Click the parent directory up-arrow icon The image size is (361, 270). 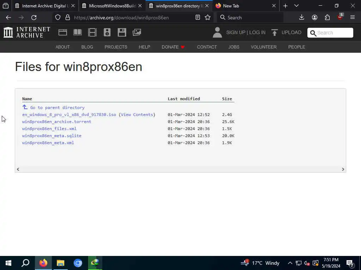[25, 107]
